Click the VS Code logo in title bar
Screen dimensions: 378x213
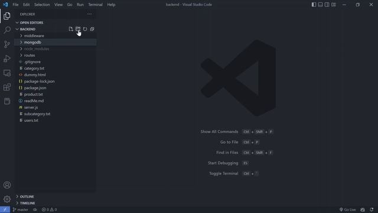tap(5, 5)
